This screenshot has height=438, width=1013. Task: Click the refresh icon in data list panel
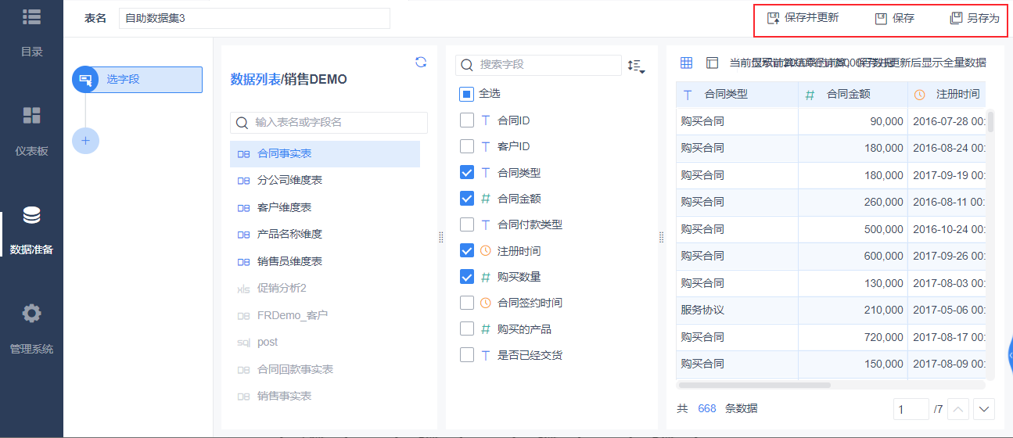tap(421, 63)
